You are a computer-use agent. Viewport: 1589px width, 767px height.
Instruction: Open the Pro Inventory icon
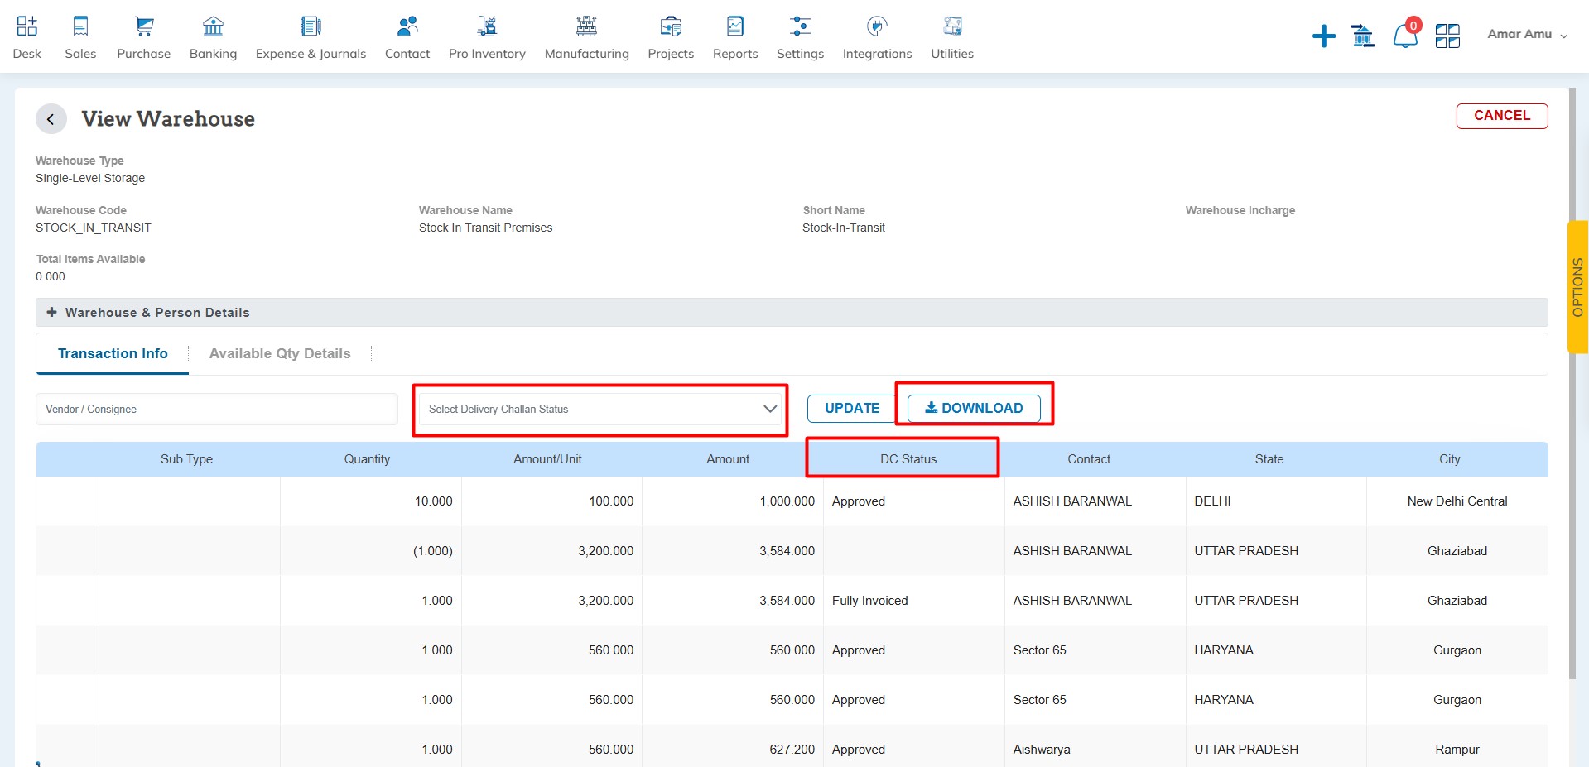point(487,26)
